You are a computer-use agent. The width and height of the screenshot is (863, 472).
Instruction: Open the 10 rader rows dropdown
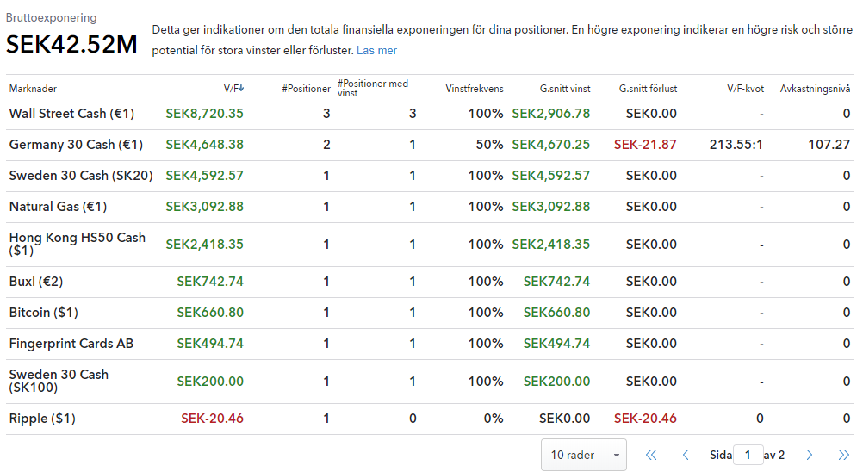tap(584, 455)
